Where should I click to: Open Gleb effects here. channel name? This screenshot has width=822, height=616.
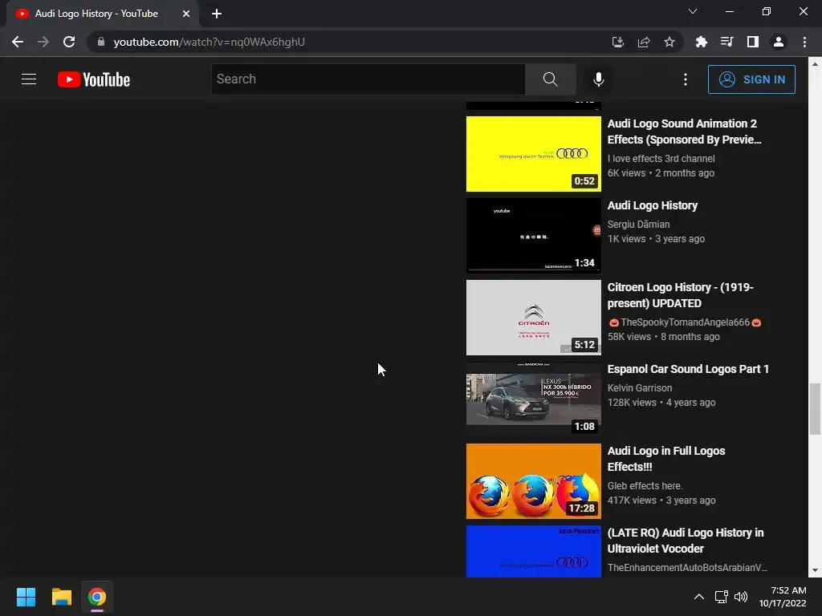pyautogui.click(x=645, y=485)
